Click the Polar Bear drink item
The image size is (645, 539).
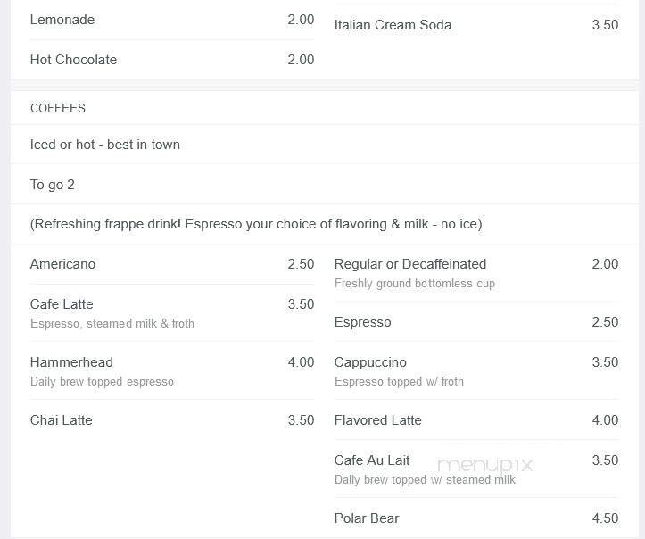[x=367, y=518]
